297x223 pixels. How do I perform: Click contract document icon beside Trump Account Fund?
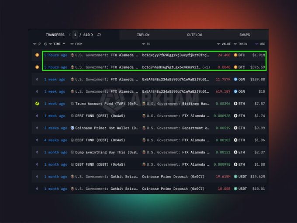[73, 104]
